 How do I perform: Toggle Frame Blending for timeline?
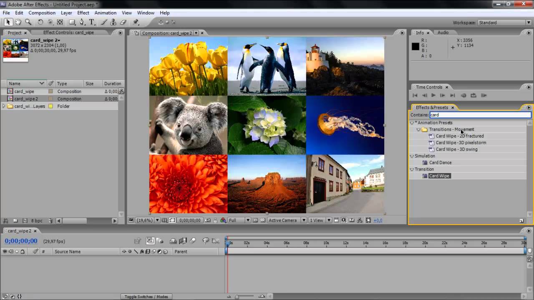pyautogui.click(x=183, y=241)
